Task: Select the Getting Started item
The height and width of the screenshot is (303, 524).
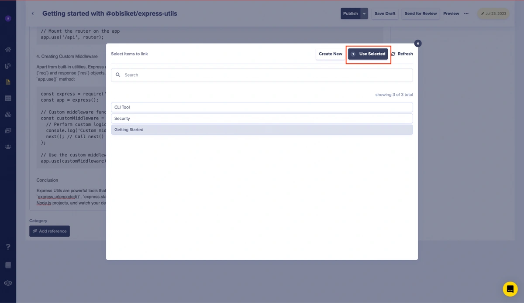Action: pyautogui.click(x=262, y=129)
